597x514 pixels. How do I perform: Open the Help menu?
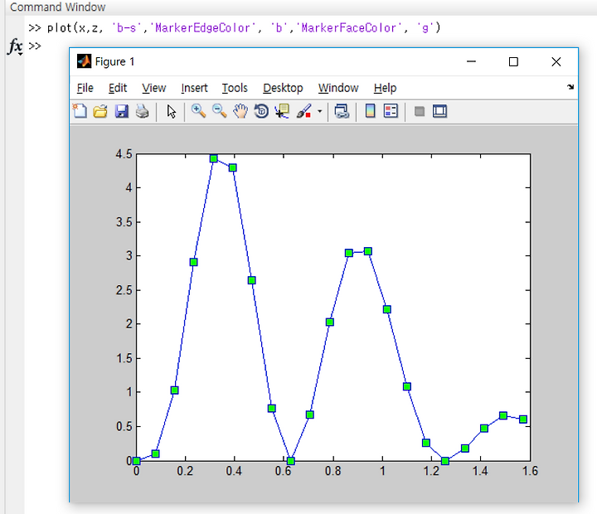tap(385, 88)
